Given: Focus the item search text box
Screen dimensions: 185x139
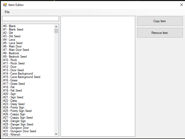Looking at the screenshot, I should [31, 19].
